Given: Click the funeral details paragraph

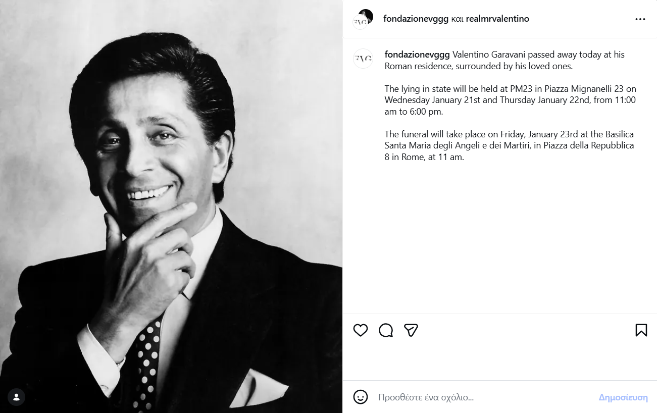Looking at the screenshot, I should pyautogui.click(x=509, y=145).
